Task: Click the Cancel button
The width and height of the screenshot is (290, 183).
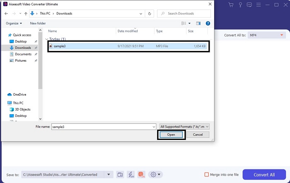Action: tap(198, 135)
